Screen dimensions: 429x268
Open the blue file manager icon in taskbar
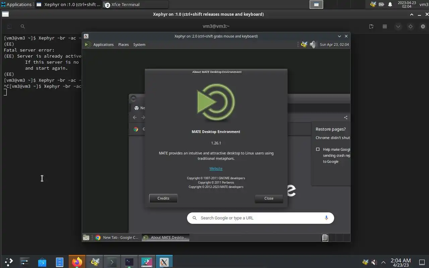pyautogui.click(x=59, y=262)
